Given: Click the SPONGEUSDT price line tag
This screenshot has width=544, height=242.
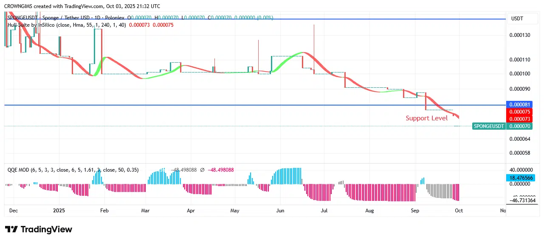Looking at the screenshot, I should (489, 126).
